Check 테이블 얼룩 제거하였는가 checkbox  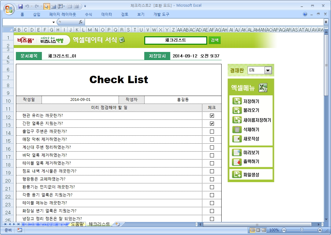pos(212,163)
